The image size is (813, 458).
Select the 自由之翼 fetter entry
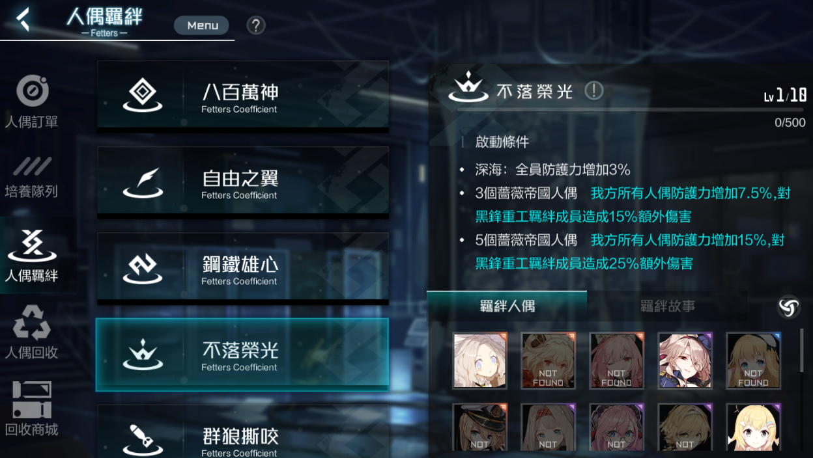tap(243, 182)
